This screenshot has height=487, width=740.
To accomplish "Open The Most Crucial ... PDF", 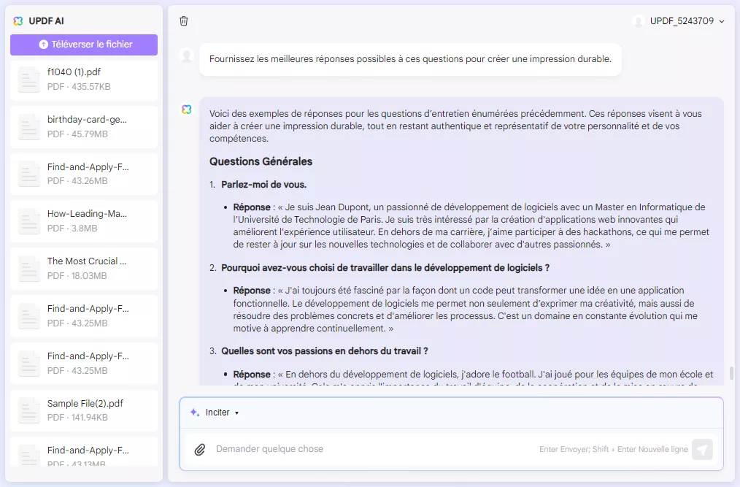I will tap(83, 268).
